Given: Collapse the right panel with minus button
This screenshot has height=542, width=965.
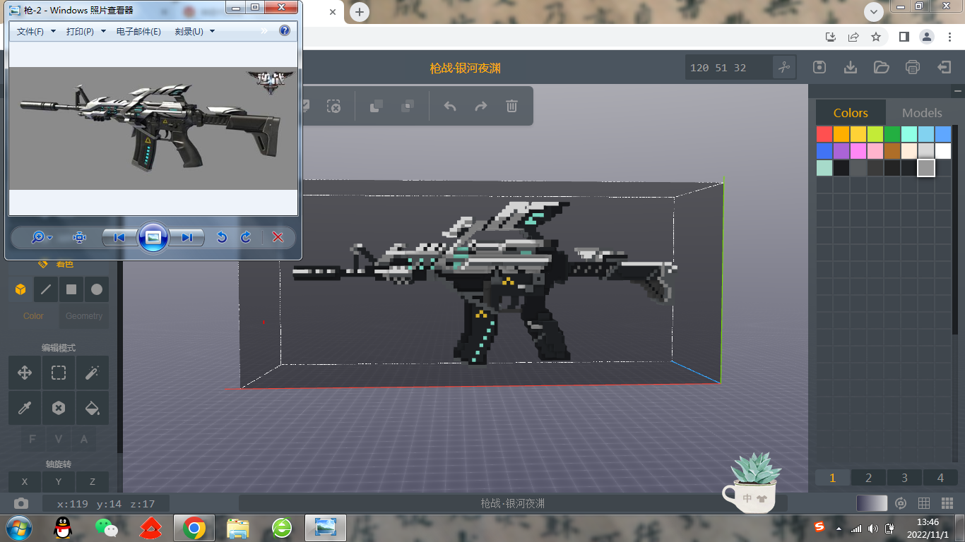Looking at the screenshot, I should point(958,91).
